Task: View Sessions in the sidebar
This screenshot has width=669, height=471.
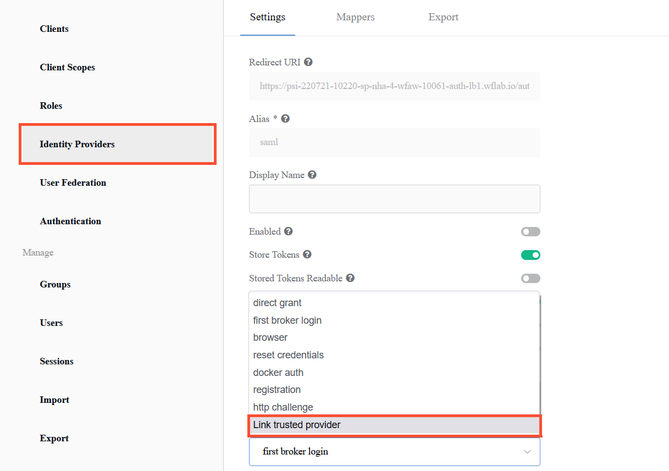Action: point(57,361)
